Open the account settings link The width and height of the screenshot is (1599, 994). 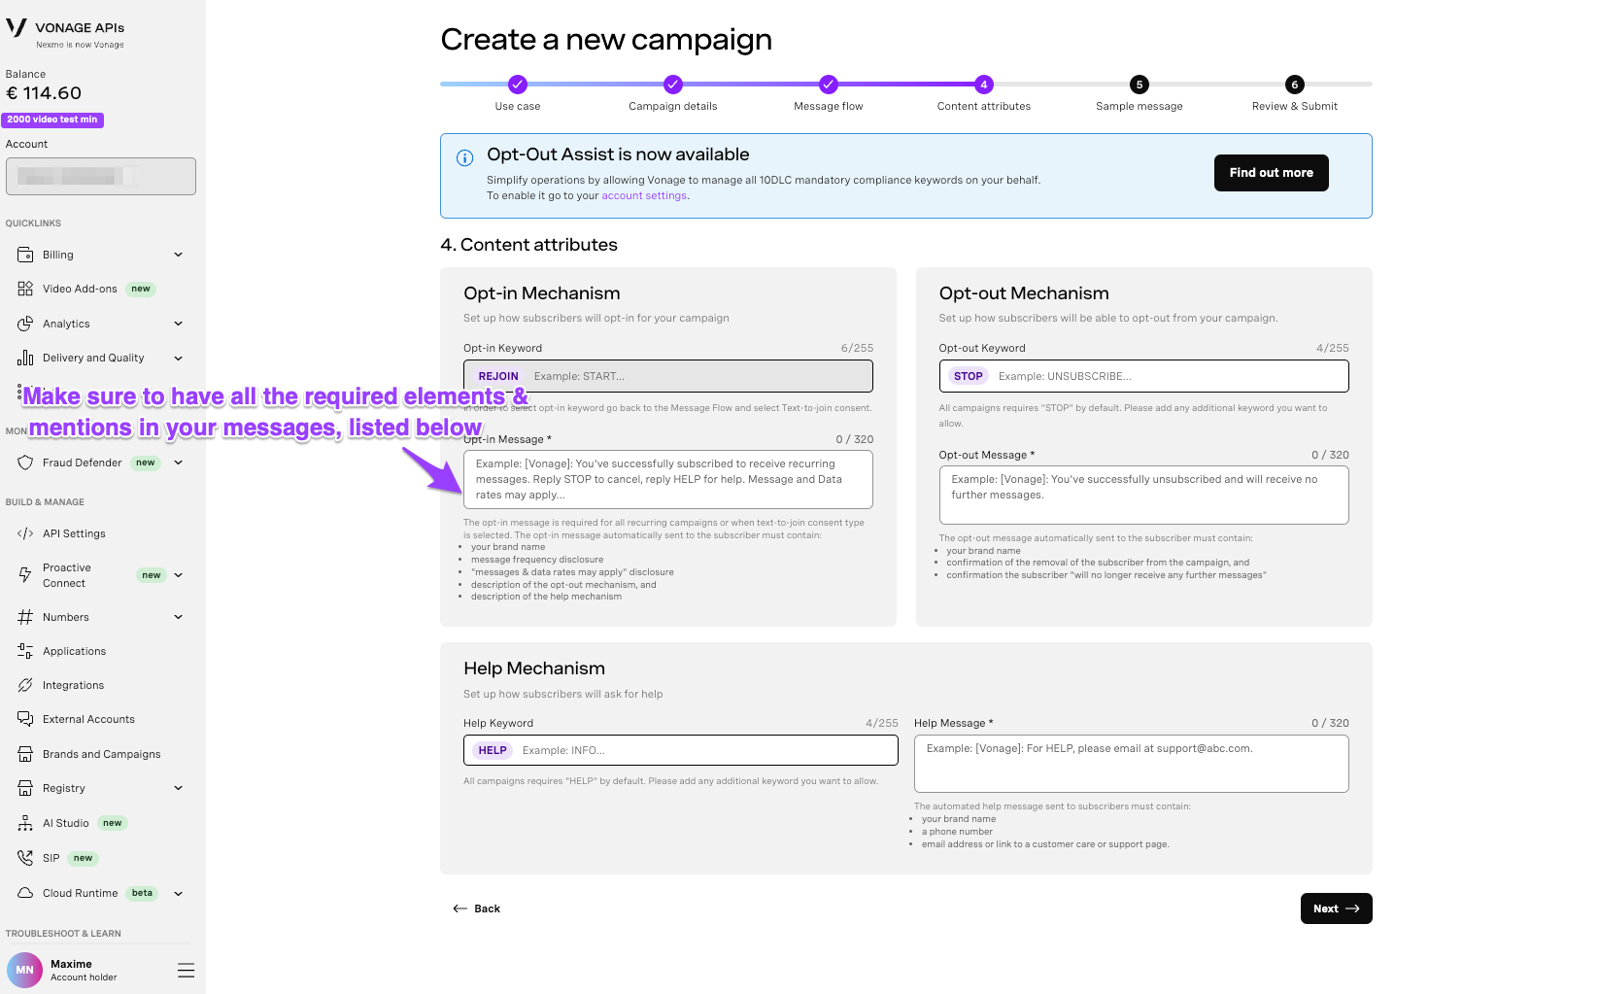pos(644,195)
